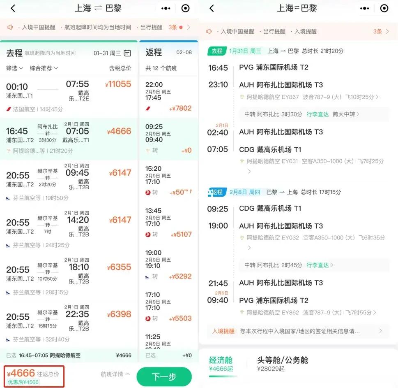
Task: Tap Turkish Airlines logo on 13:45 return
Action: click(x=148, y=235)
